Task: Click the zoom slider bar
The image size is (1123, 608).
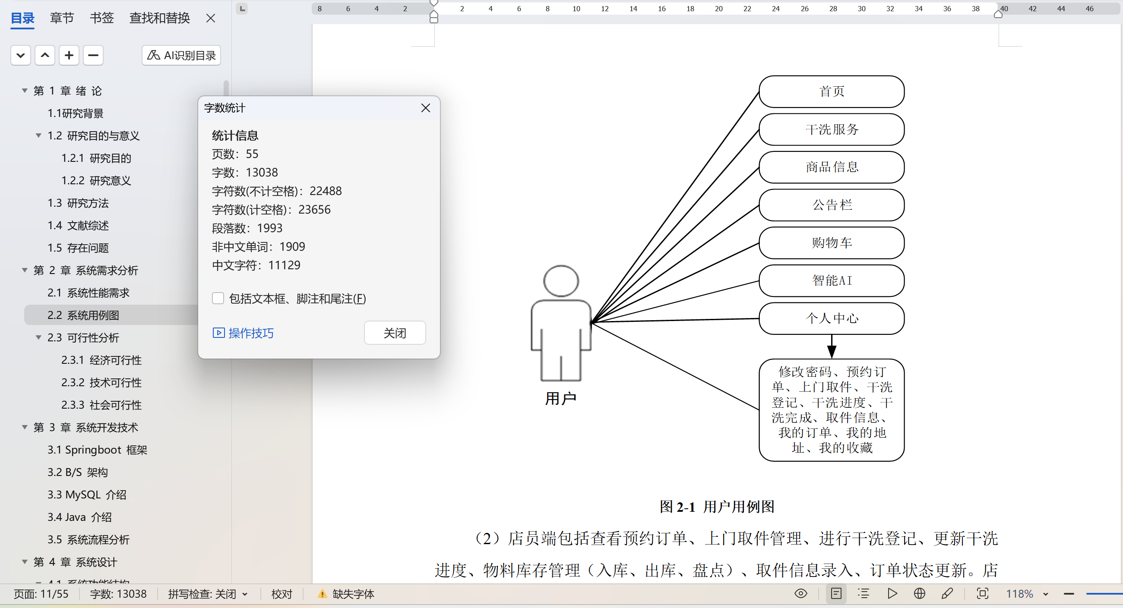Action: (1105, 594)
